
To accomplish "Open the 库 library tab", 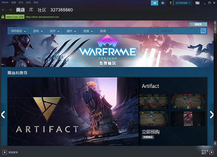I will (x=31, y=10).
